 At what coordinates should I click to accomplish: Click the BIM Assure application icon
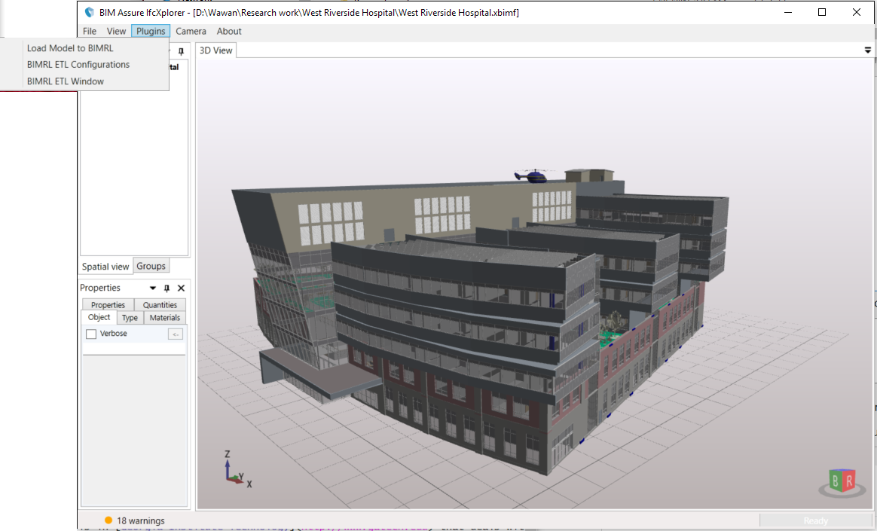pos(90,12)
